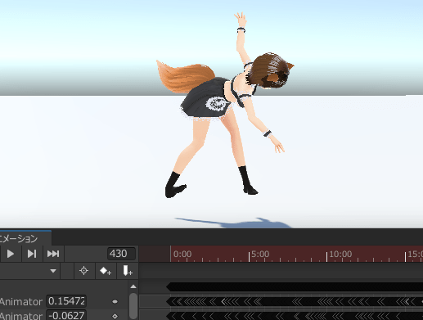
Task: Select the animation window tab
Action: [x=25, y=239]
